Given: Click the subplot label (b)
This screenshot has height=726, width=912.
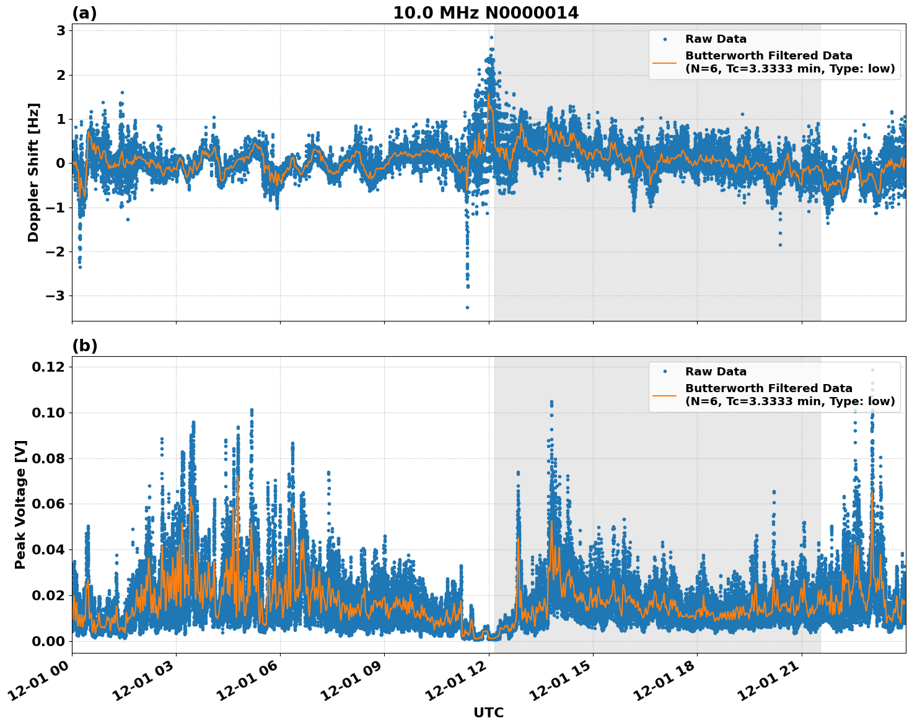Looking at the screenshot, I should click(x=85, y=346).
